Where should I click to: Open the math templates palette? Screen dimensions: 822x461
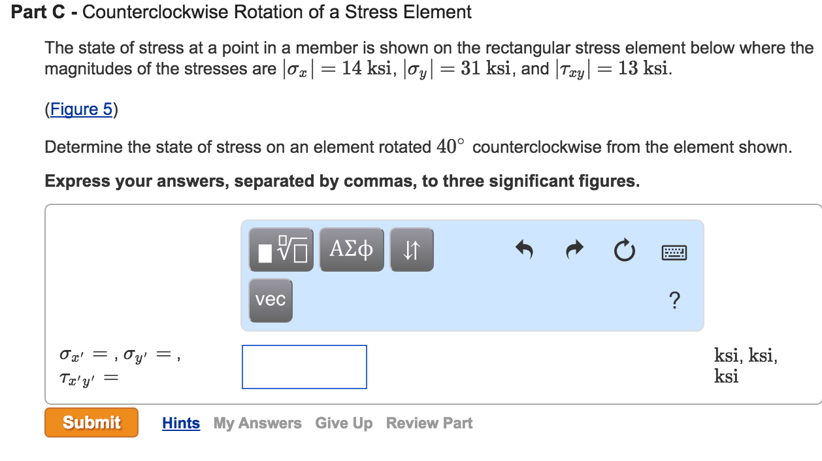pos(281,249)
